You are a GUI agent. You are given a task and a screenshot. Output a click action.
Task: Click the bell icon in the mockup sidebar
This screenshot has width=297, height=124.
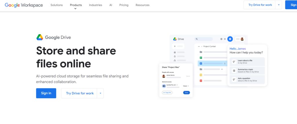175,56
